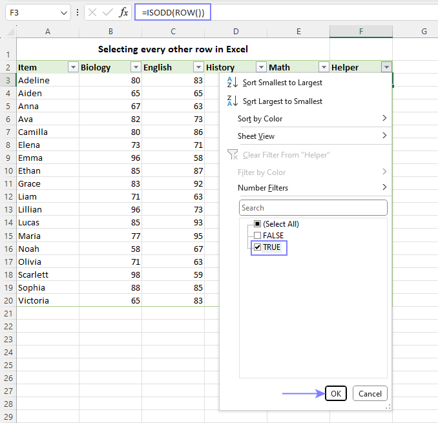438x423 pixels.
Task: Open the Helper column filter button
Action: pyautogui.click(x=386, y=67)
